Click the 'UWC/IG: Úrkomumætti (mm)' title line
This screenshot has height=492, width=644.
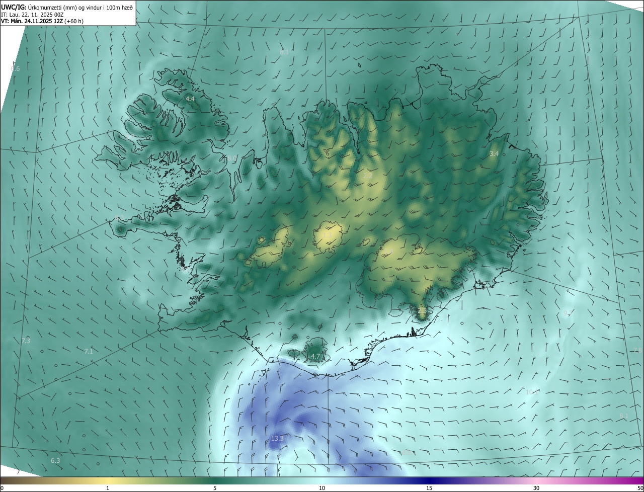[x=67, y=7]
